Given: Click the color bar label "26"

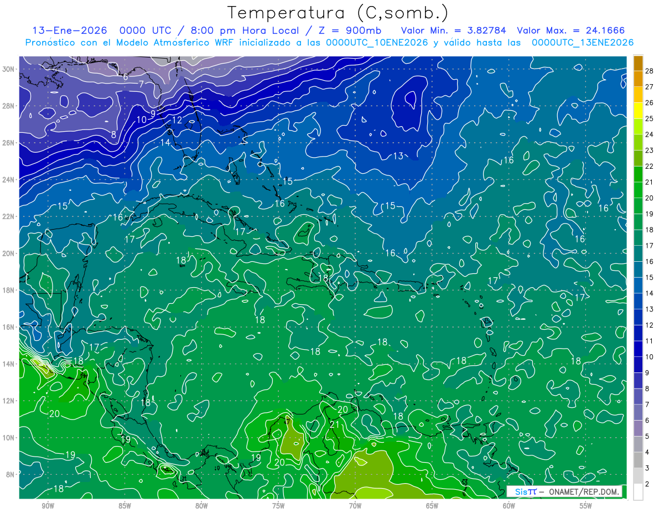Looking at the screenshot, I should 650,102.
